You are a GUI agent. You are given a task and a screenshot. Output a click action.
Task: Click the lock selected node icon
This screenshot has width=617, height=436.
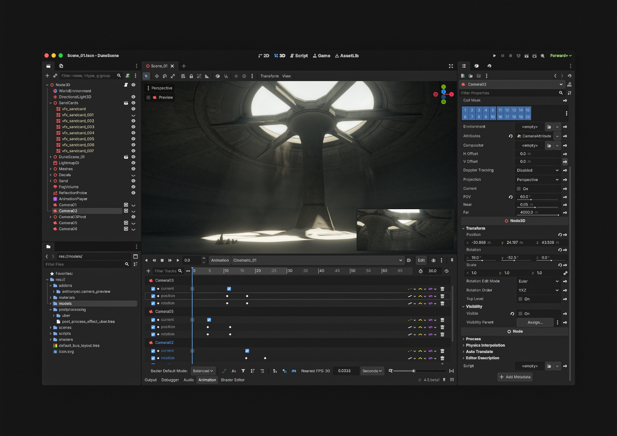191,76
